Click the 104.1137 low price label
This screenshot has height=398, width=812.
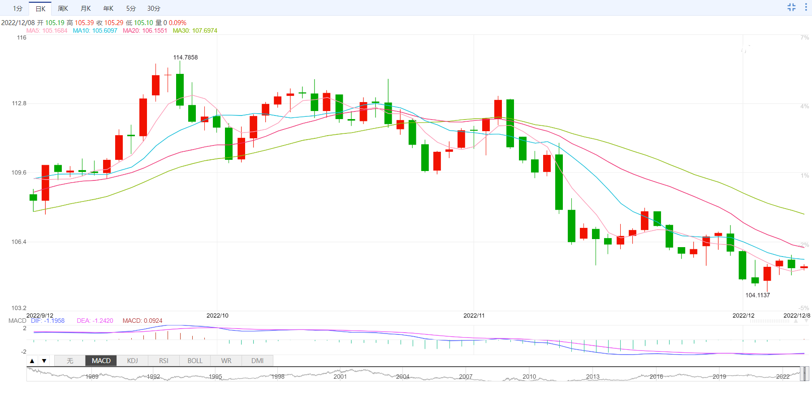tap(758, 295)
